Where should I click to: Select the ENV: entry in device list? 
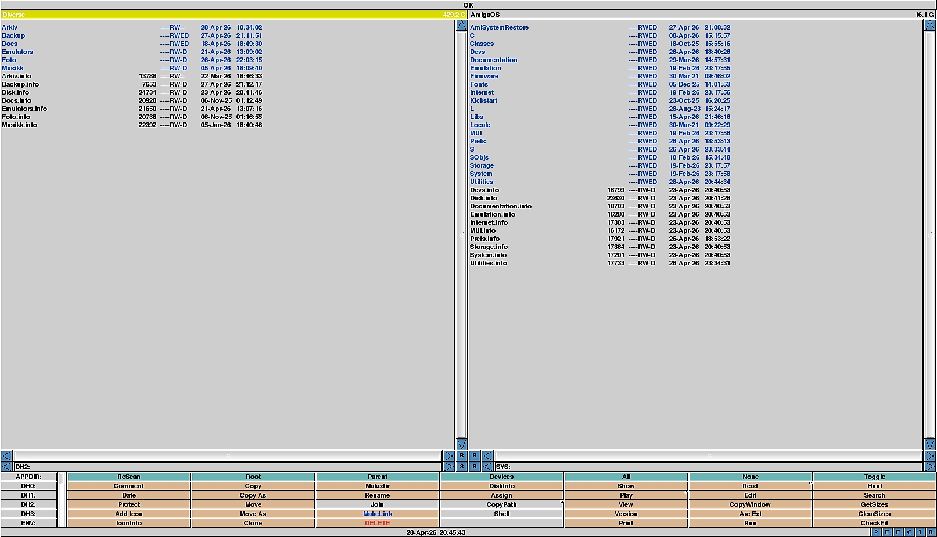click(x=28, y=523)
